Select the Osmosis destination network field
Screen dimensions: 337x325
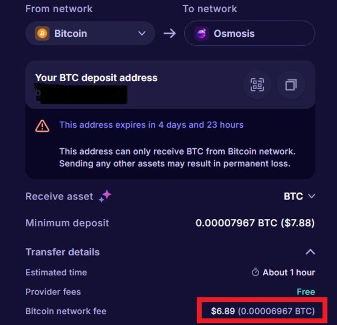tap(250, 33)
